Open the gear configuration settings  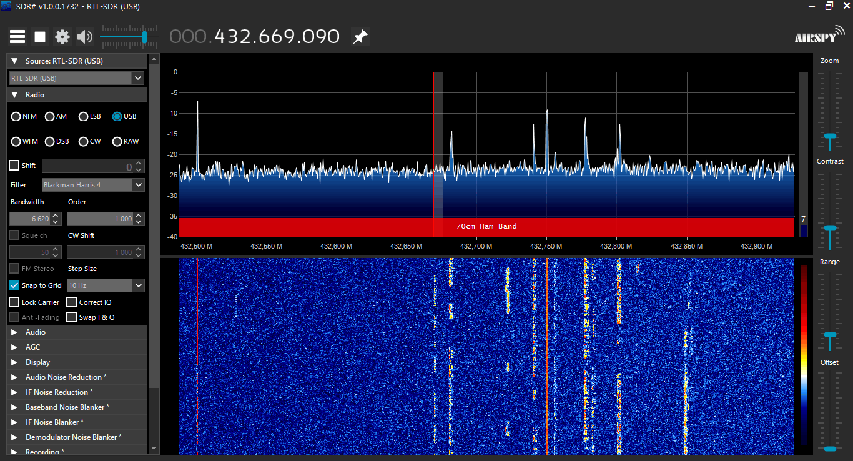coord(62,37)
